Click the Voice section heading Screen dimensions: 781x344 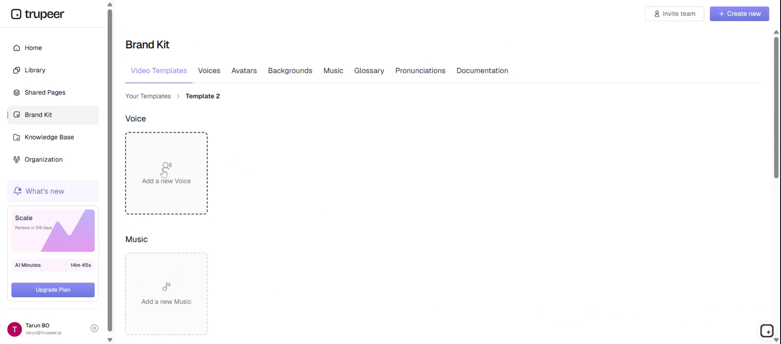pos(135,119)
